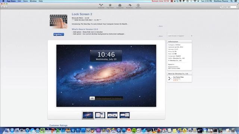Click the volume icon in the menu bar
The height and width of the screenshot is (134, 239).
198,1
